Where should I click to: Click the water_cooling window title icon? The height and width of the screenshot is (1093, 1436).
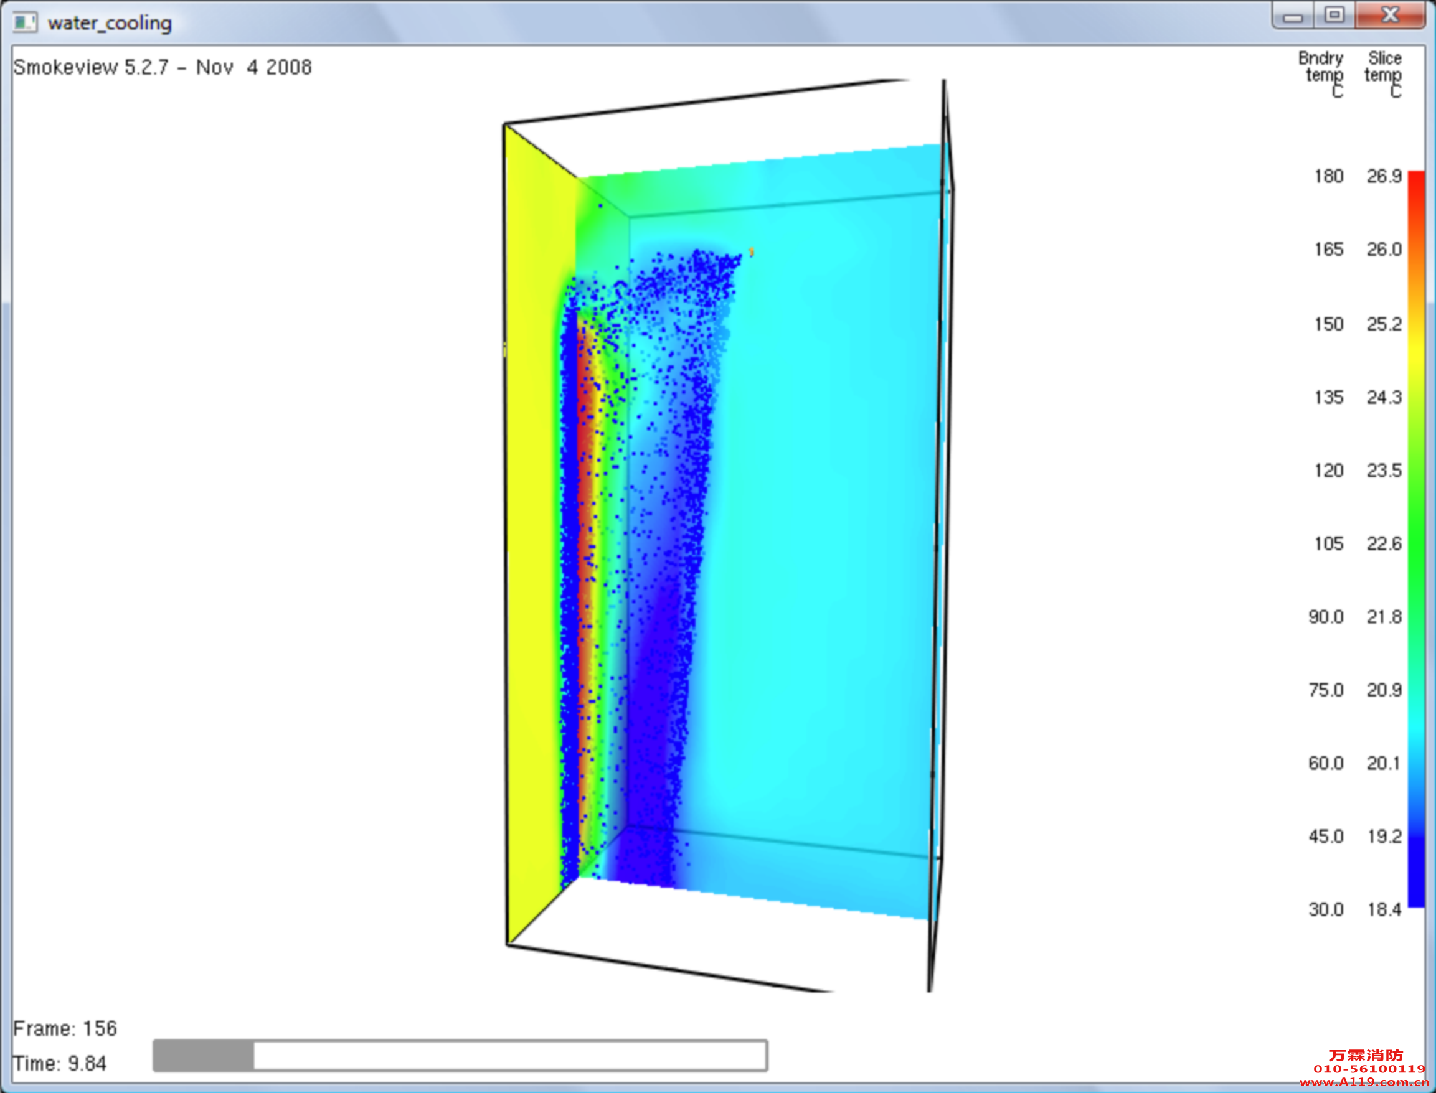[26, 23]
